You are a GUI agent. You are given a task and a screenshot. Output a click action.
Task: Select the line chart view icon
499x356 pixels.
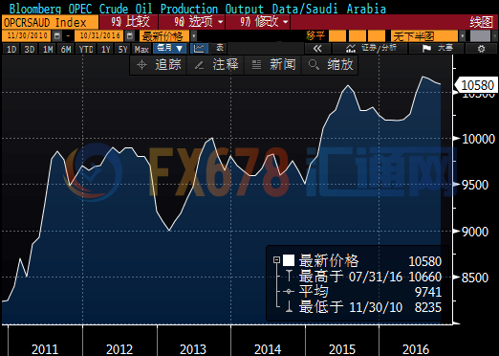199,49
